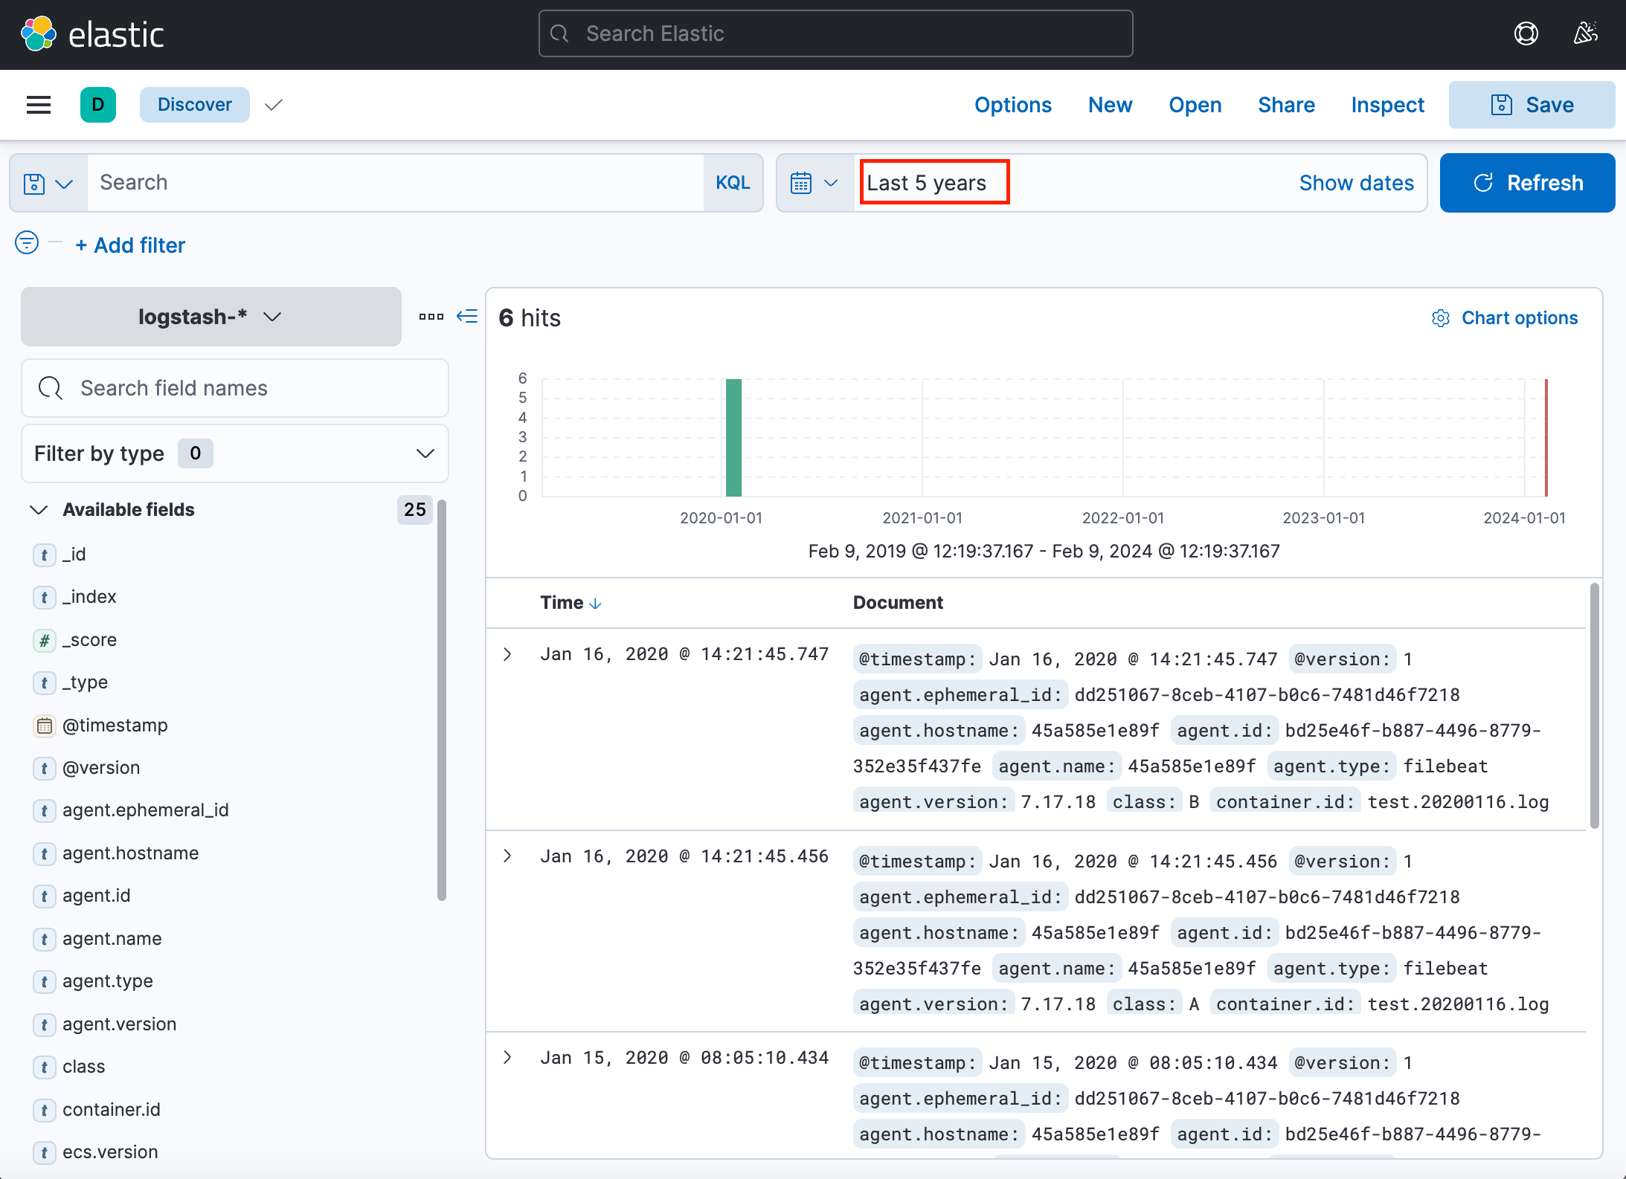Click the Refresh button
Screen dimensions: 1626x1179
pyautogui.click(x=1527, y=183)
